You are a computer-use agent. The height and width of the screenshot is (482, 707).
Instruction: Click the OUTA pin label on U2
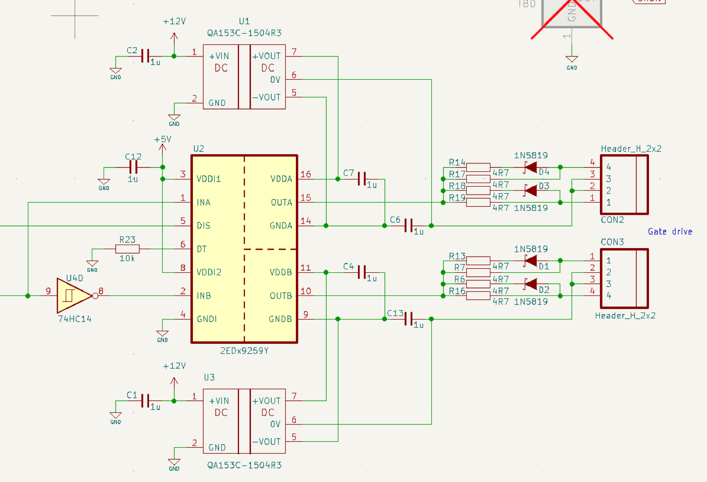(281, 203)
